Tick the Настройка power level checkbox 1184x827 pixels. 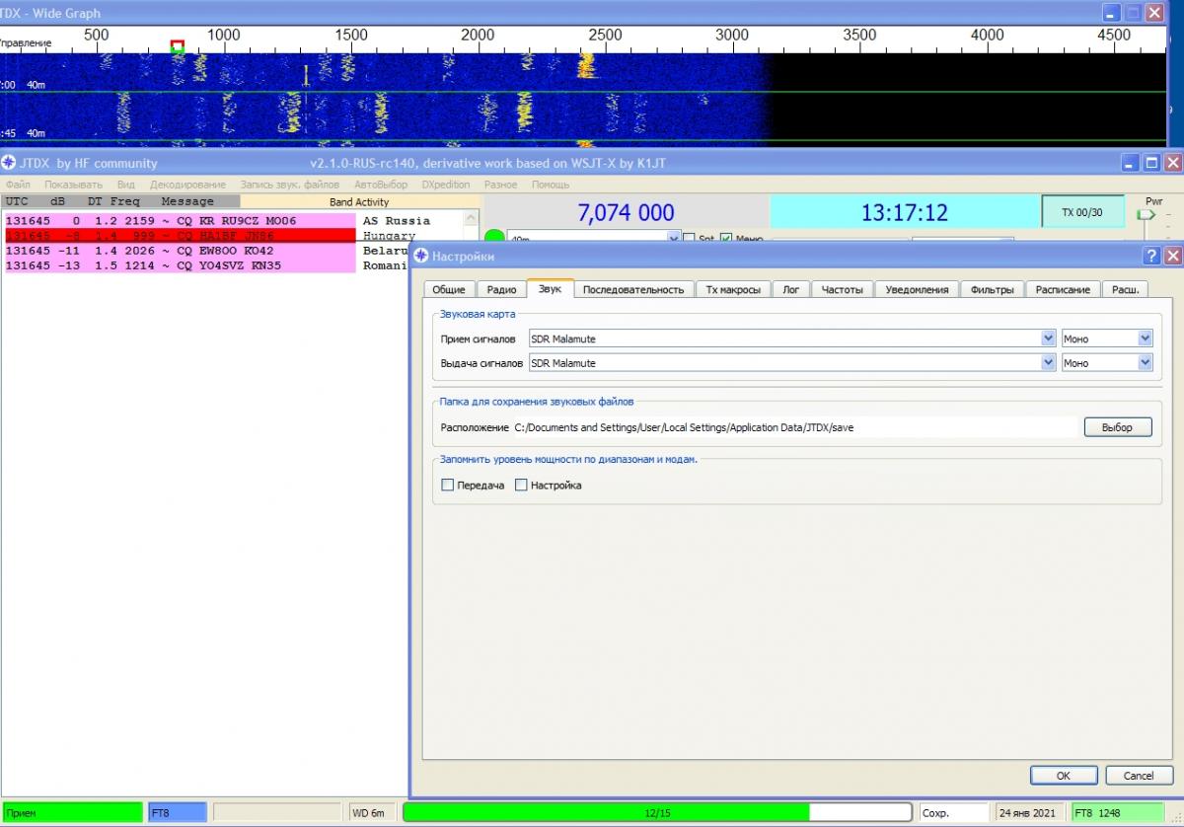point(522,486)
